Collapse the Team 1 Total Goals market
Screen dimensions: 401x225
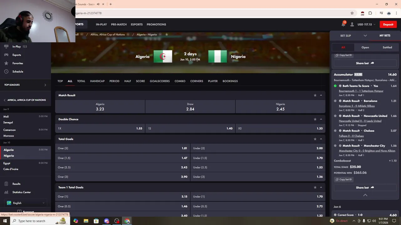pyautogui.click(x=321, y=187)
